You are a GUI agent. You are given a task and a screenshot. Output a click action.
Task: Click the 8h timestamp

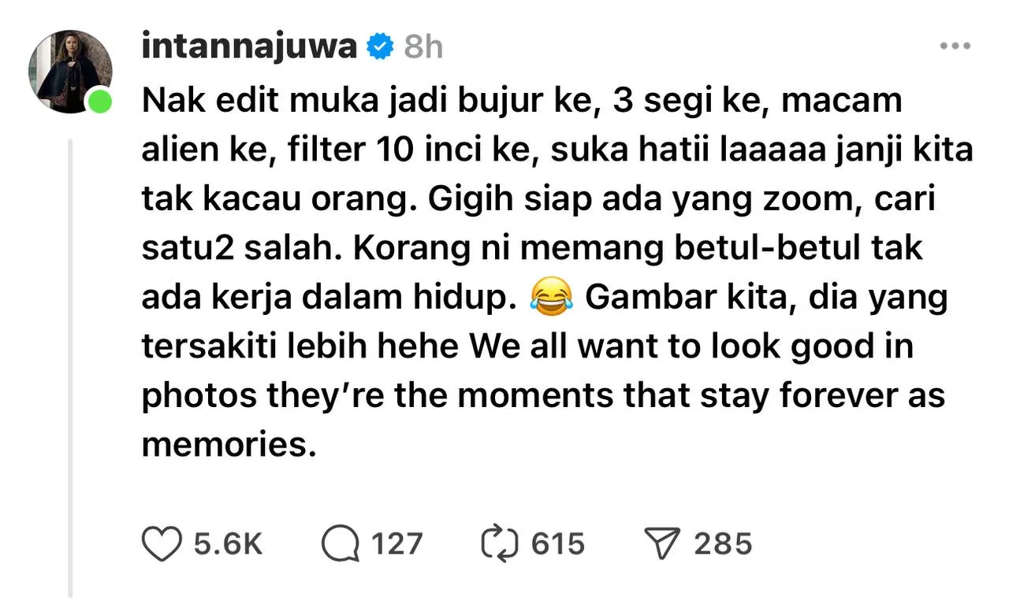pos(423,47)
